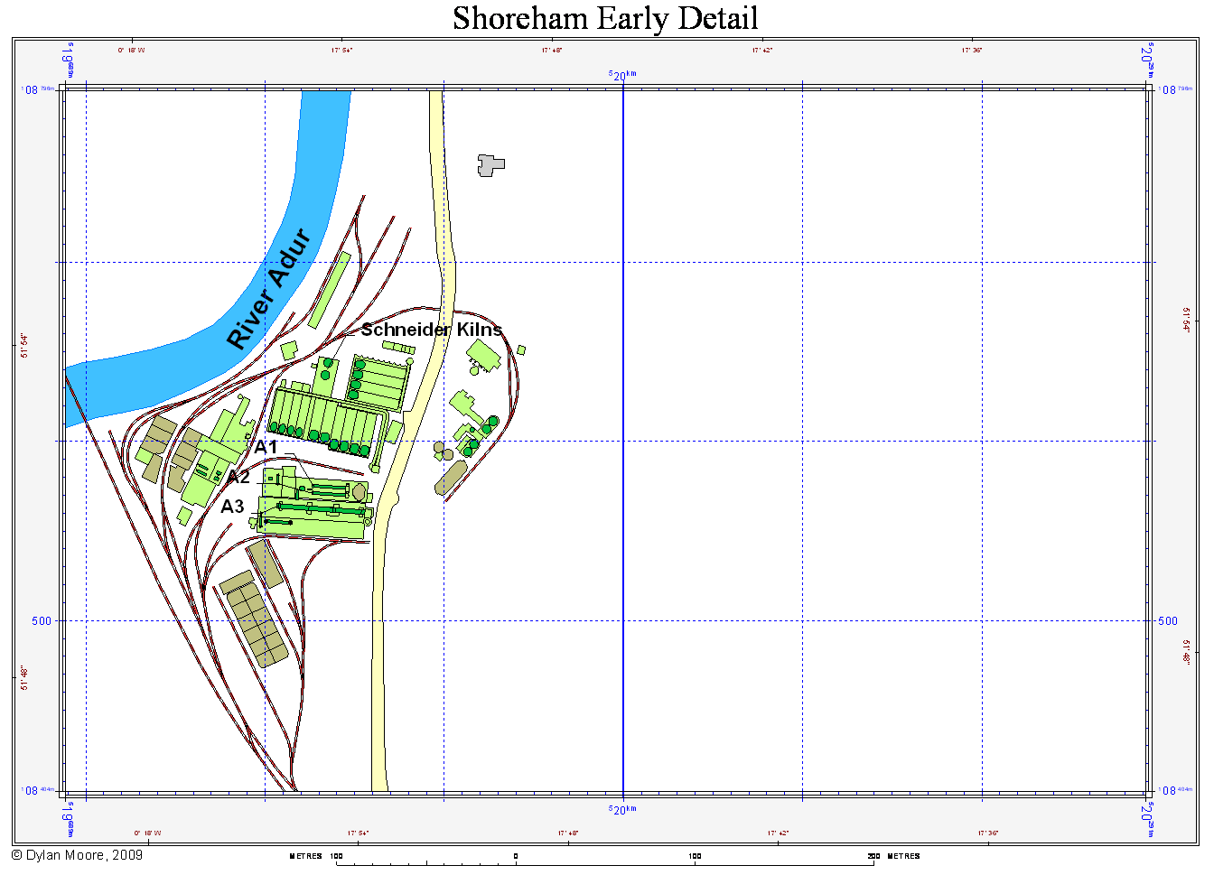The height and width of the screenshot is (875, 1214).
Task: Click the "200 METRES" label at the scale bar's right end
Action: click(894, 856)
